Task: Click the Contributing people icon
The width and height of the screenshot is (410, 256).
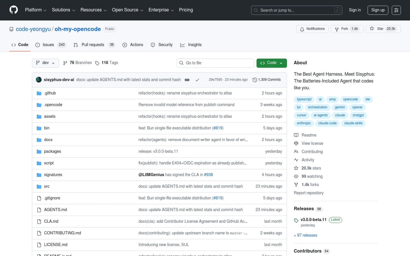Action: click(x=296, y=152)
